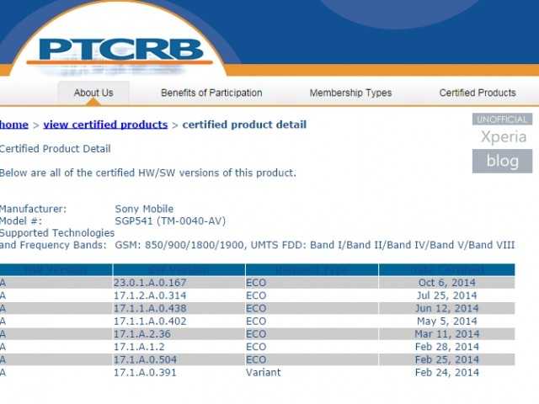Click the Oct 6, 2014 date cell

click(x=447, y=283)
